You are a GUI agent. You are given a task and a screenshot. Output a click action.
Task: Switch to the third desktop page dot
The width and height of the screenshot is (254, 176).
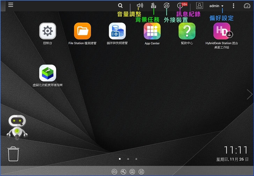[x=136, y=159]
